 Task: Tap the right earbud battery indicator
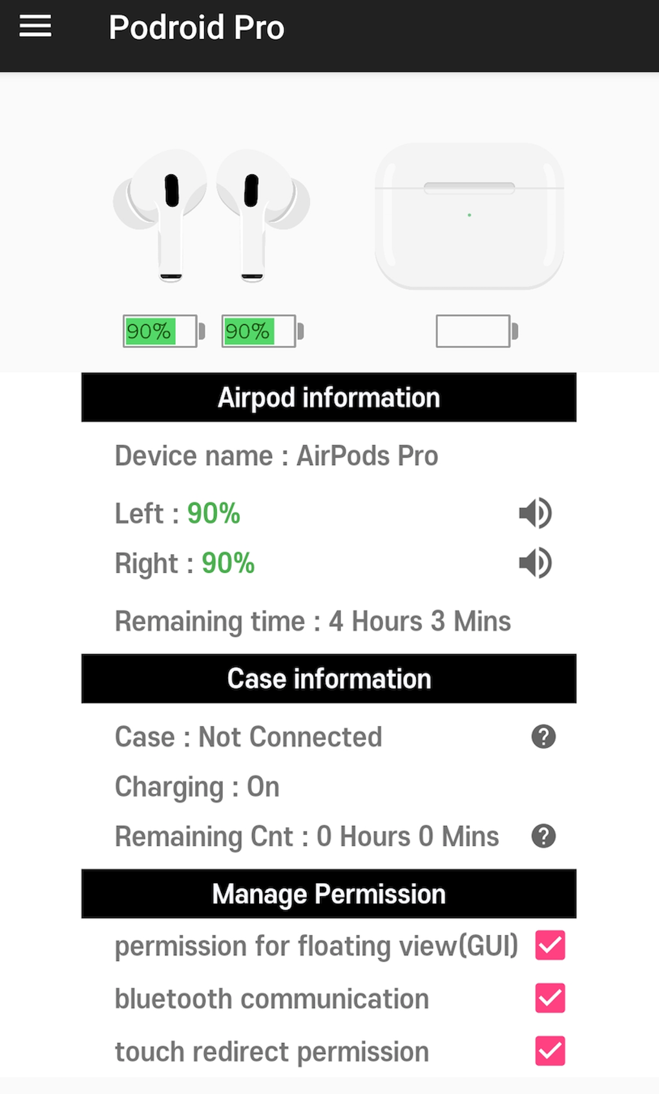[x=262, y=332]
